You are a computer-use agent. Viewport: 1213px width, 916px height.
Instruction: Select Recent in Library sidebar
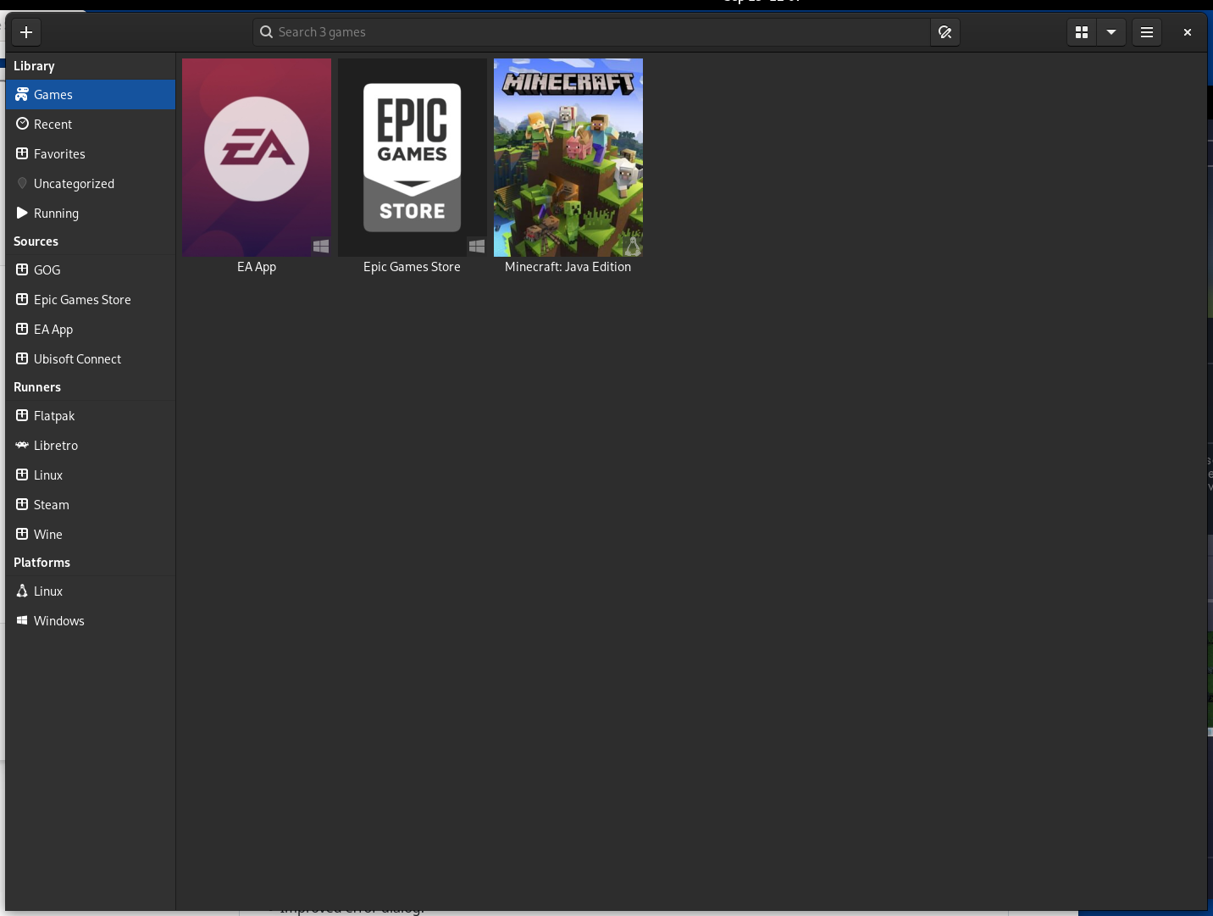(53, 125)
